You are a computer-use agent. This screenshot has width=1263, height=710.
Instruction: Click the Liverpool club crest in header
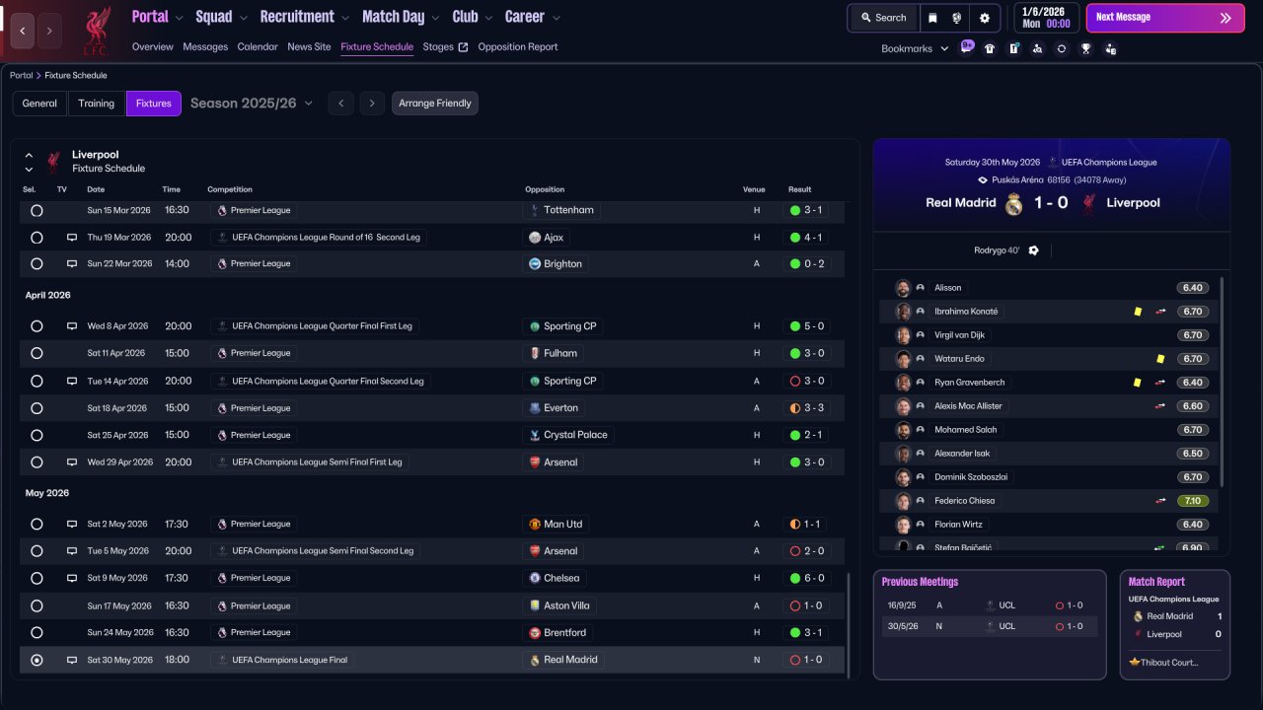(96, 31)
